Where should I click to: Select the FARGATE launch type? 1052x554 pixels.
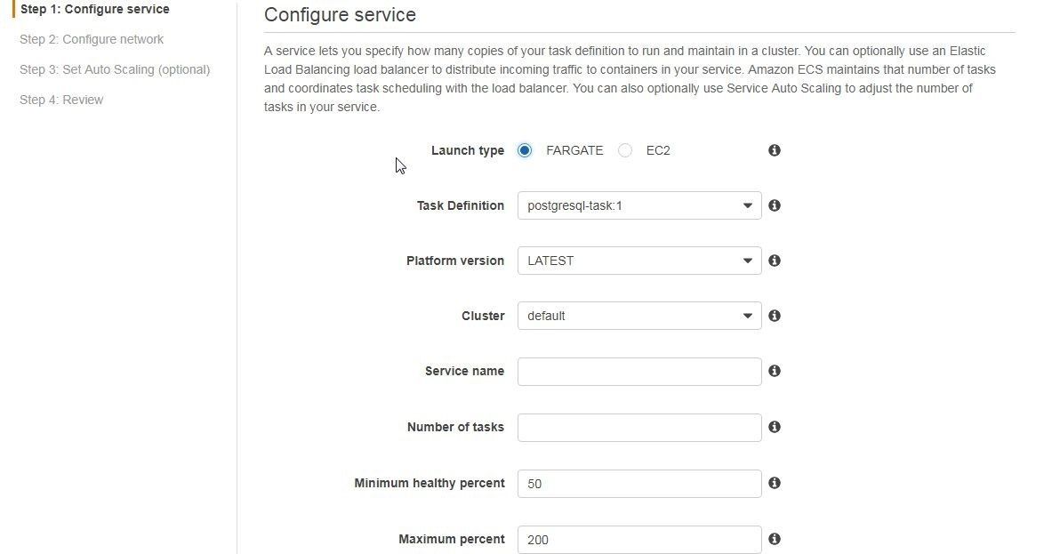tap(525, 150)
